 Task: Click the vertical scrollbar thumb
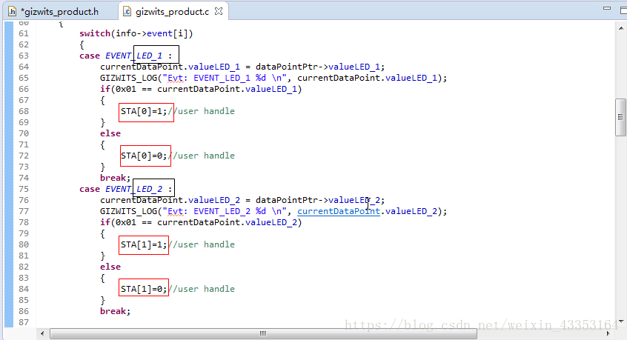[620, 117]
